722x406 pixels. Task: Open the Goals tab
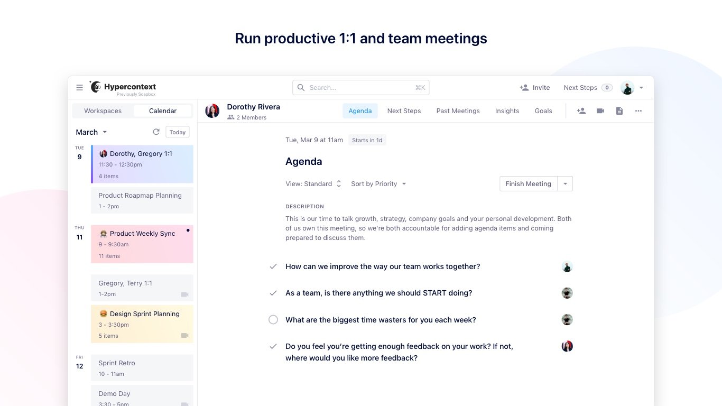click(543, 111)
